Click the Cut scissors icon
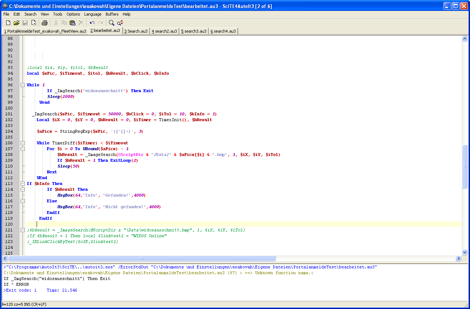This screenshot has height=309, width=470. click(56, 23)
